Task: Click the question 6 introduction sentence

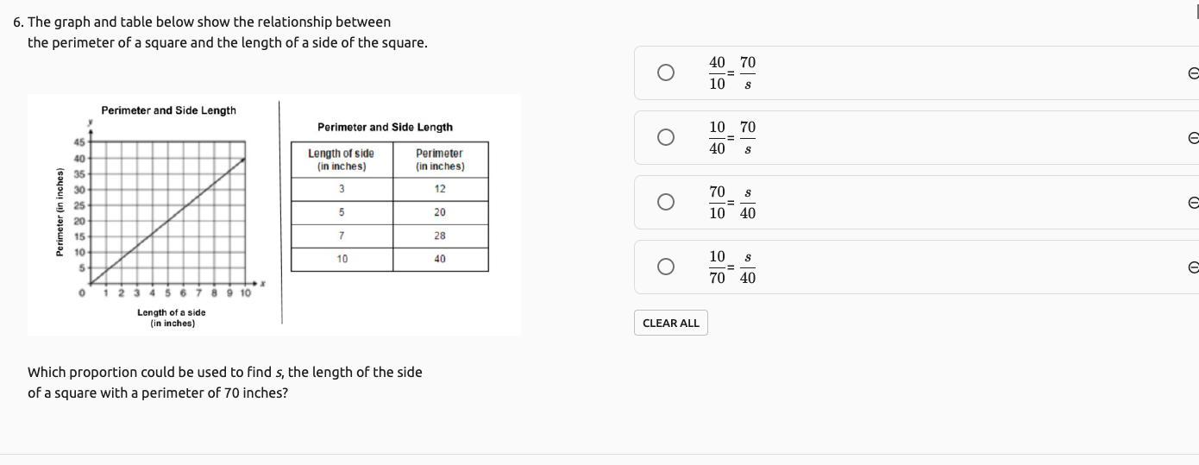Action: 220,32
